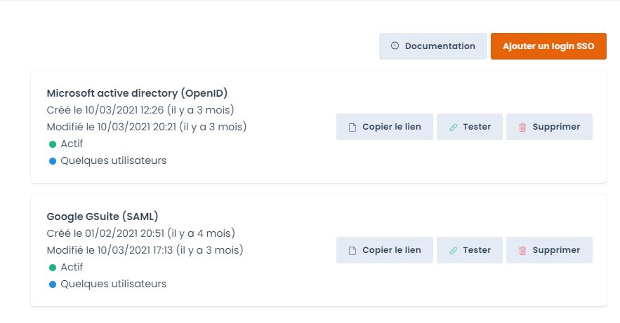Click the trash icon for Microsoft active directory
Screen dimensions: 620x323
tap(522, 128)
